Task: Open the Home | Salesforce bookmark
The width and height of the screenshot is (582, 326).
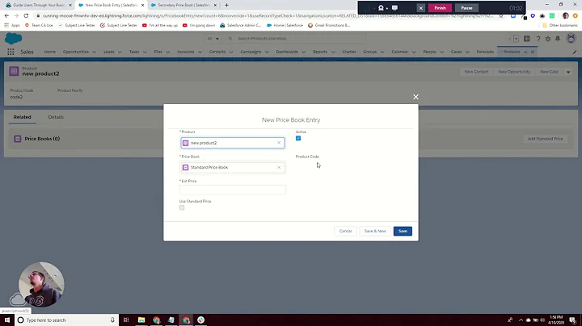Action: pos(285,25)
